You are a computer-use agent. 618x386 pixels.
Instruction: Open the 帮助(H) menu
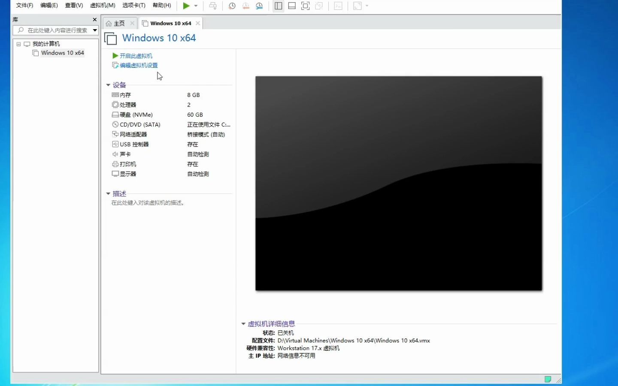[x=162, y=6]
